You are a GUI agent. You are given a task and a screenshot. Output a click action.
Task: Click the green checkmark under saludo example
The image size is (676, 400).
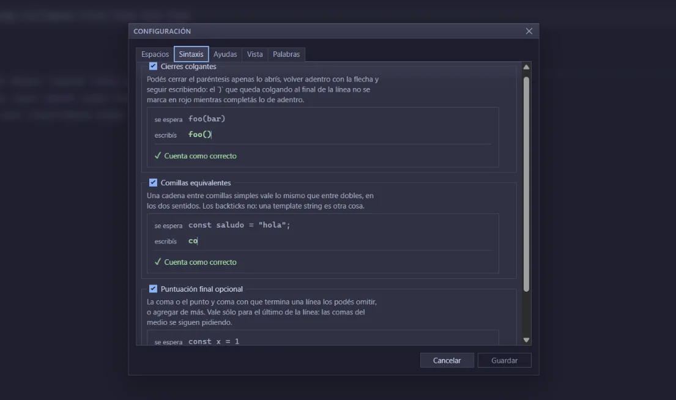pyautogui.click(x=158, y=262)
